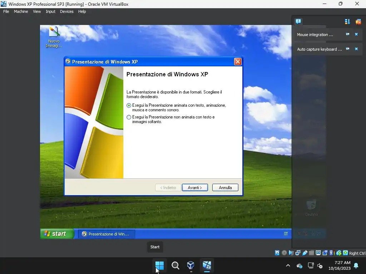
Task: Click the OneDrive cloud tray icon
Action: point(300,265)
